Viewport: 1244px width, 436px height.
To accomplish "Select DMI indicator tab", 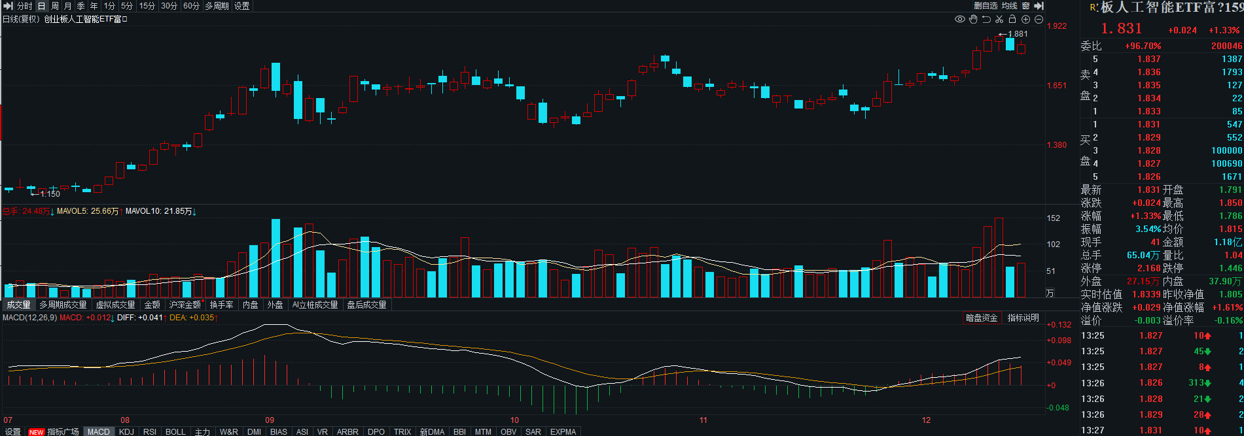I will click(x=255, y=432).
